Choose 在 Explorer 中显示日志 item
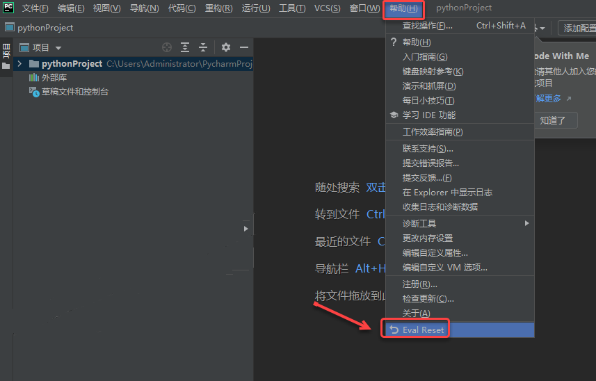 460,193
